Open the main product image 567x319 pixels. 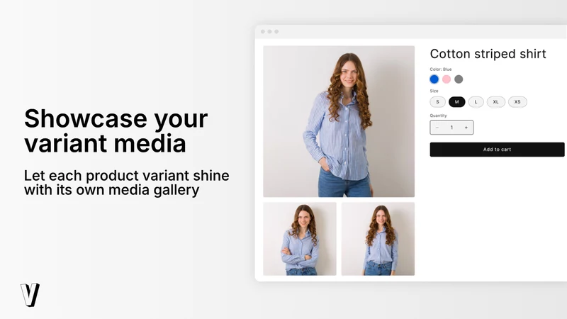tap(339, 121)
